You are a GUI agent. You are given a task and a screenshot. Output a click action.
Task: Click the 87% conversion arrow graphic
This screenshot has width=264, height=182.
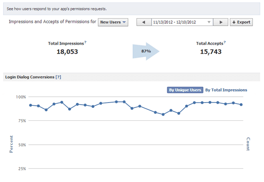146,51
